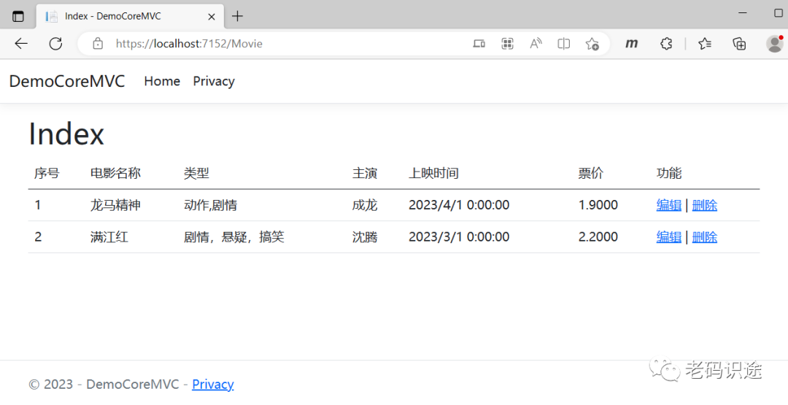Click the actor cell 成龙
788x405 pixels.
pyautogui.click(x=365, y=205)
